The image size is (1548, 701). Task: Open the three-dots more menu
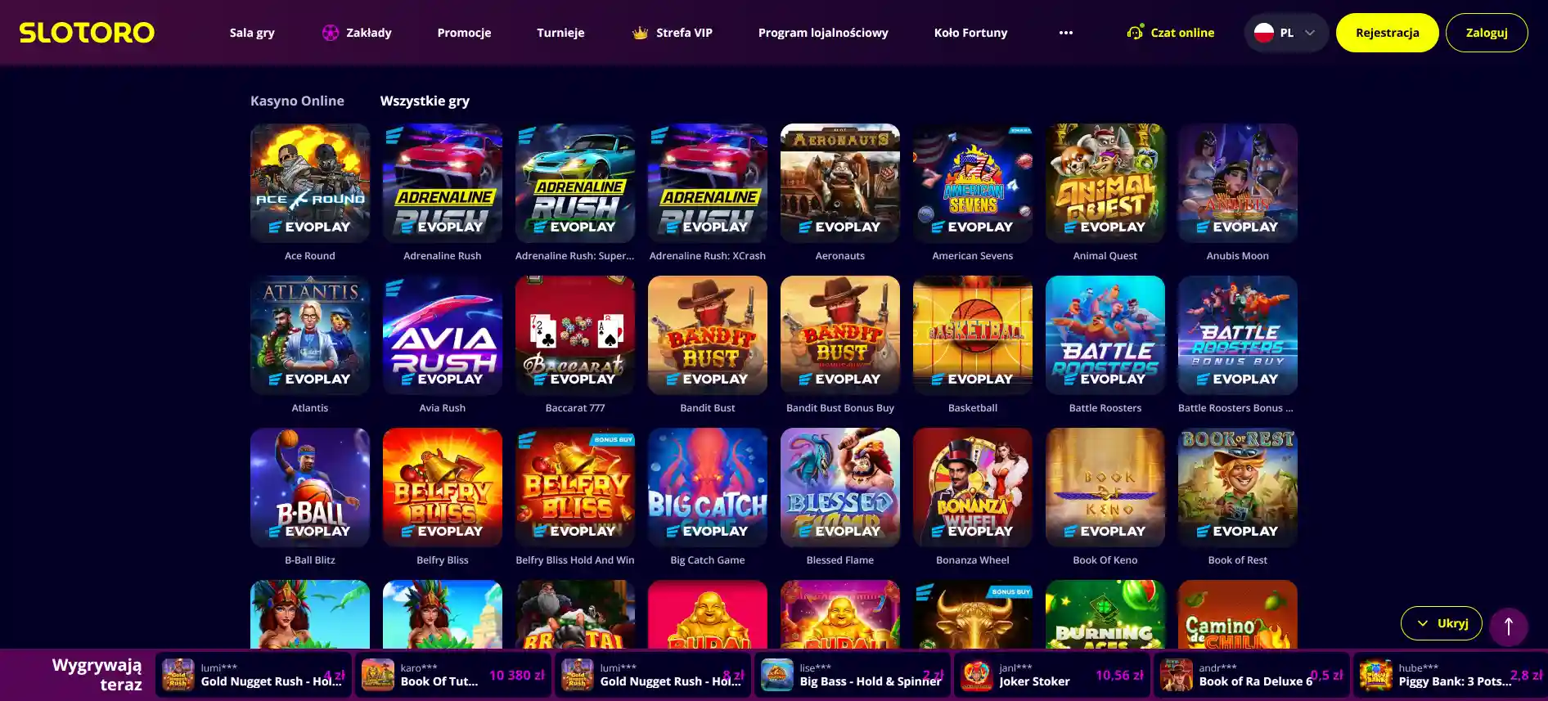coord(1065,33)
